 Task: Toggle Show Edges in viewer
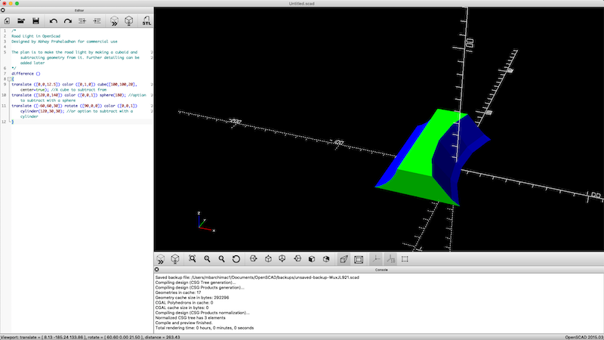pyautogui.click(x=405, y=259)
